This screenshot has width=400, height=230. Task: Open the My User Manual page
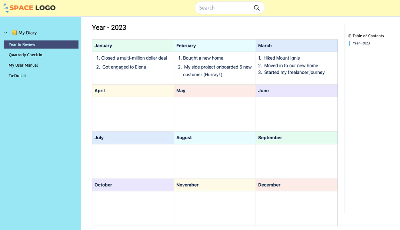coord(23,65)
